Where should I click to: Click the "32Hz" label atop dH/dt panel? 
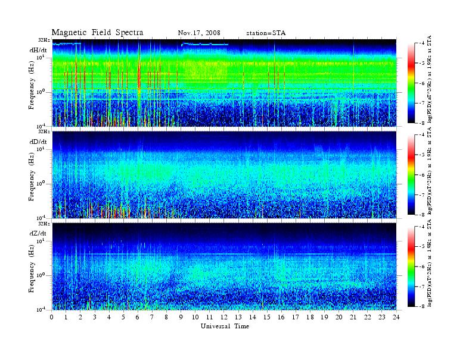point(44,40)
